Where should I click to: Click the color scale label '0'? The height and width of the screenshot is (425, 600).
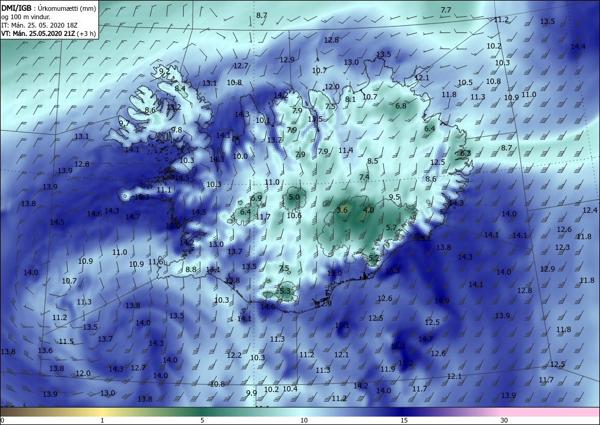2,420
